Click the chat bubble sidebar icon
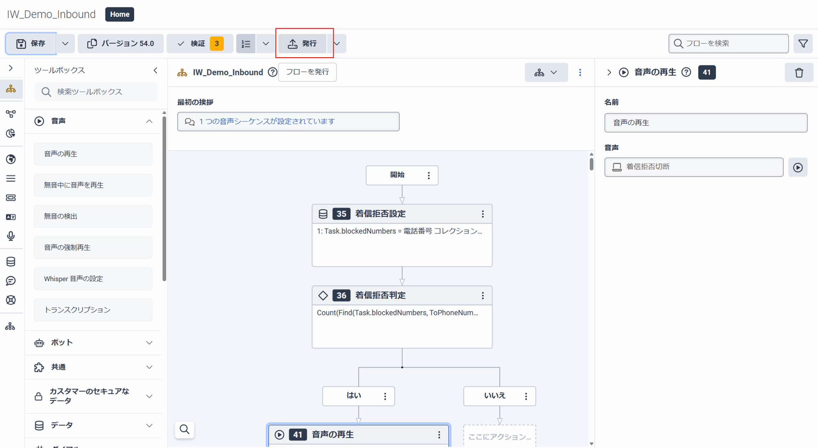818x448 pixels. click(x=11, y=281)
